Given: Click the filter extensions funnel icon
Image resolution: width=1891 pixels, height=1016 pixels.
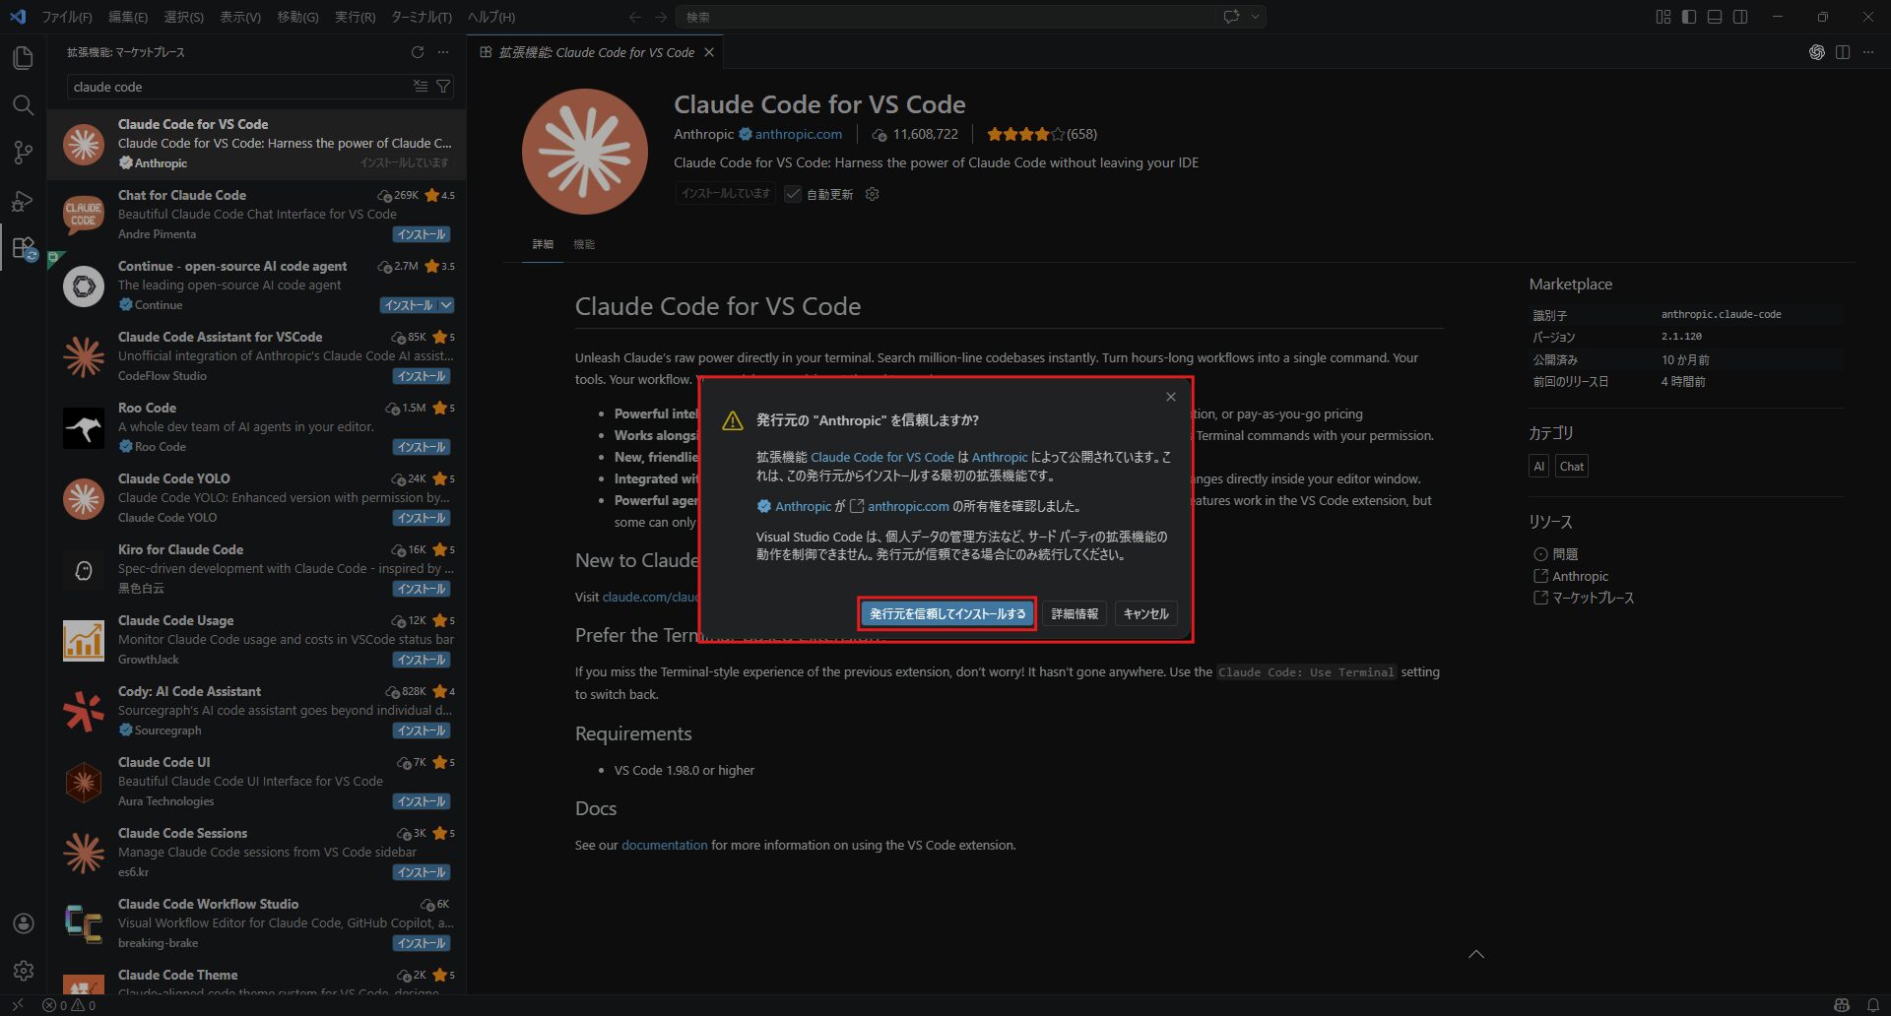Looking at the screenshot, I should [443, 87].
